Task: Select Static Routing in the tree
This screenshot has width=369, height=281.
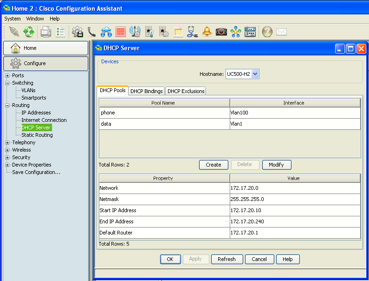Action: pos(37,135)
